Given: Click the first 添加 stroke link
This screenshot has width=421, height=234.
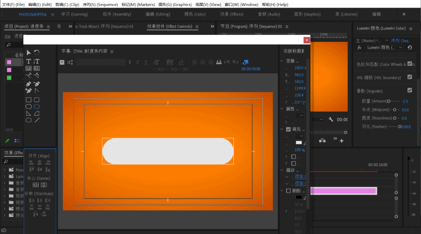Looking at the screenshot, I should click(x=299, y=177).
